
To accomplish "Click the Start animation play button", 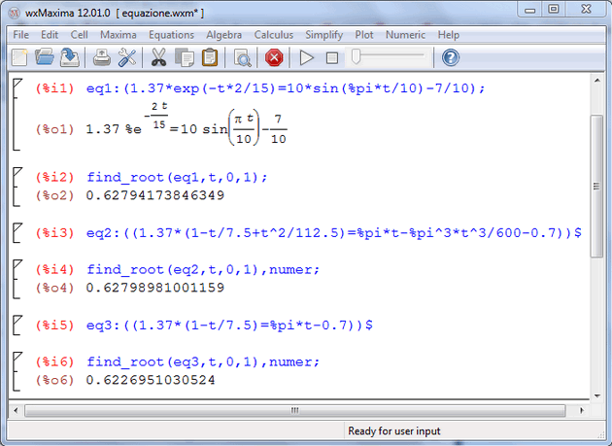I will pyautogui.click(x=306, y=57).
